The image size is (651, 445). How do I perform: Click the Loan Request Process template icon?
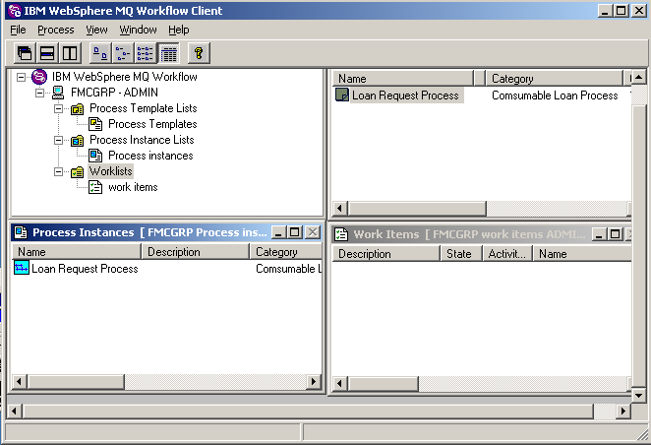tap(342, 95)
